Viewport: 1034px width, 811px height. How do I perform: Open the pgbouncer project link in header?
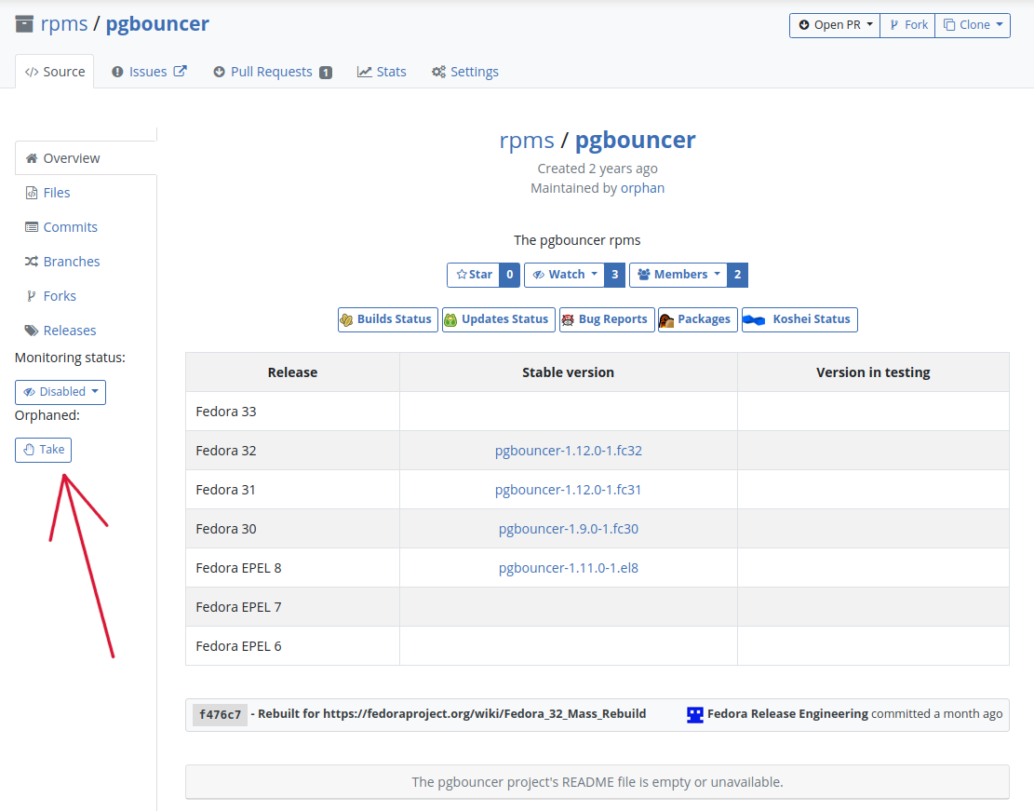(157, 24)
